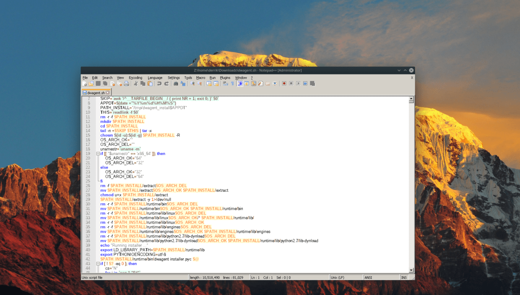Viewport: 520px width, 295px height.
Task: Open the window shade dropdown arrow in titlebar
Action: point(399,70)
